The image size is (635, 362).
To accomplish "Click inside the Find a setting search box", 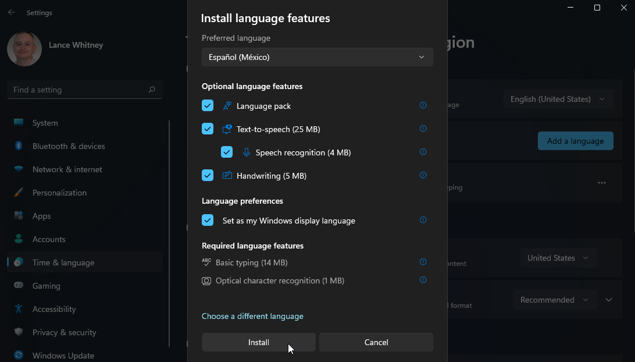I will [84, 90].
